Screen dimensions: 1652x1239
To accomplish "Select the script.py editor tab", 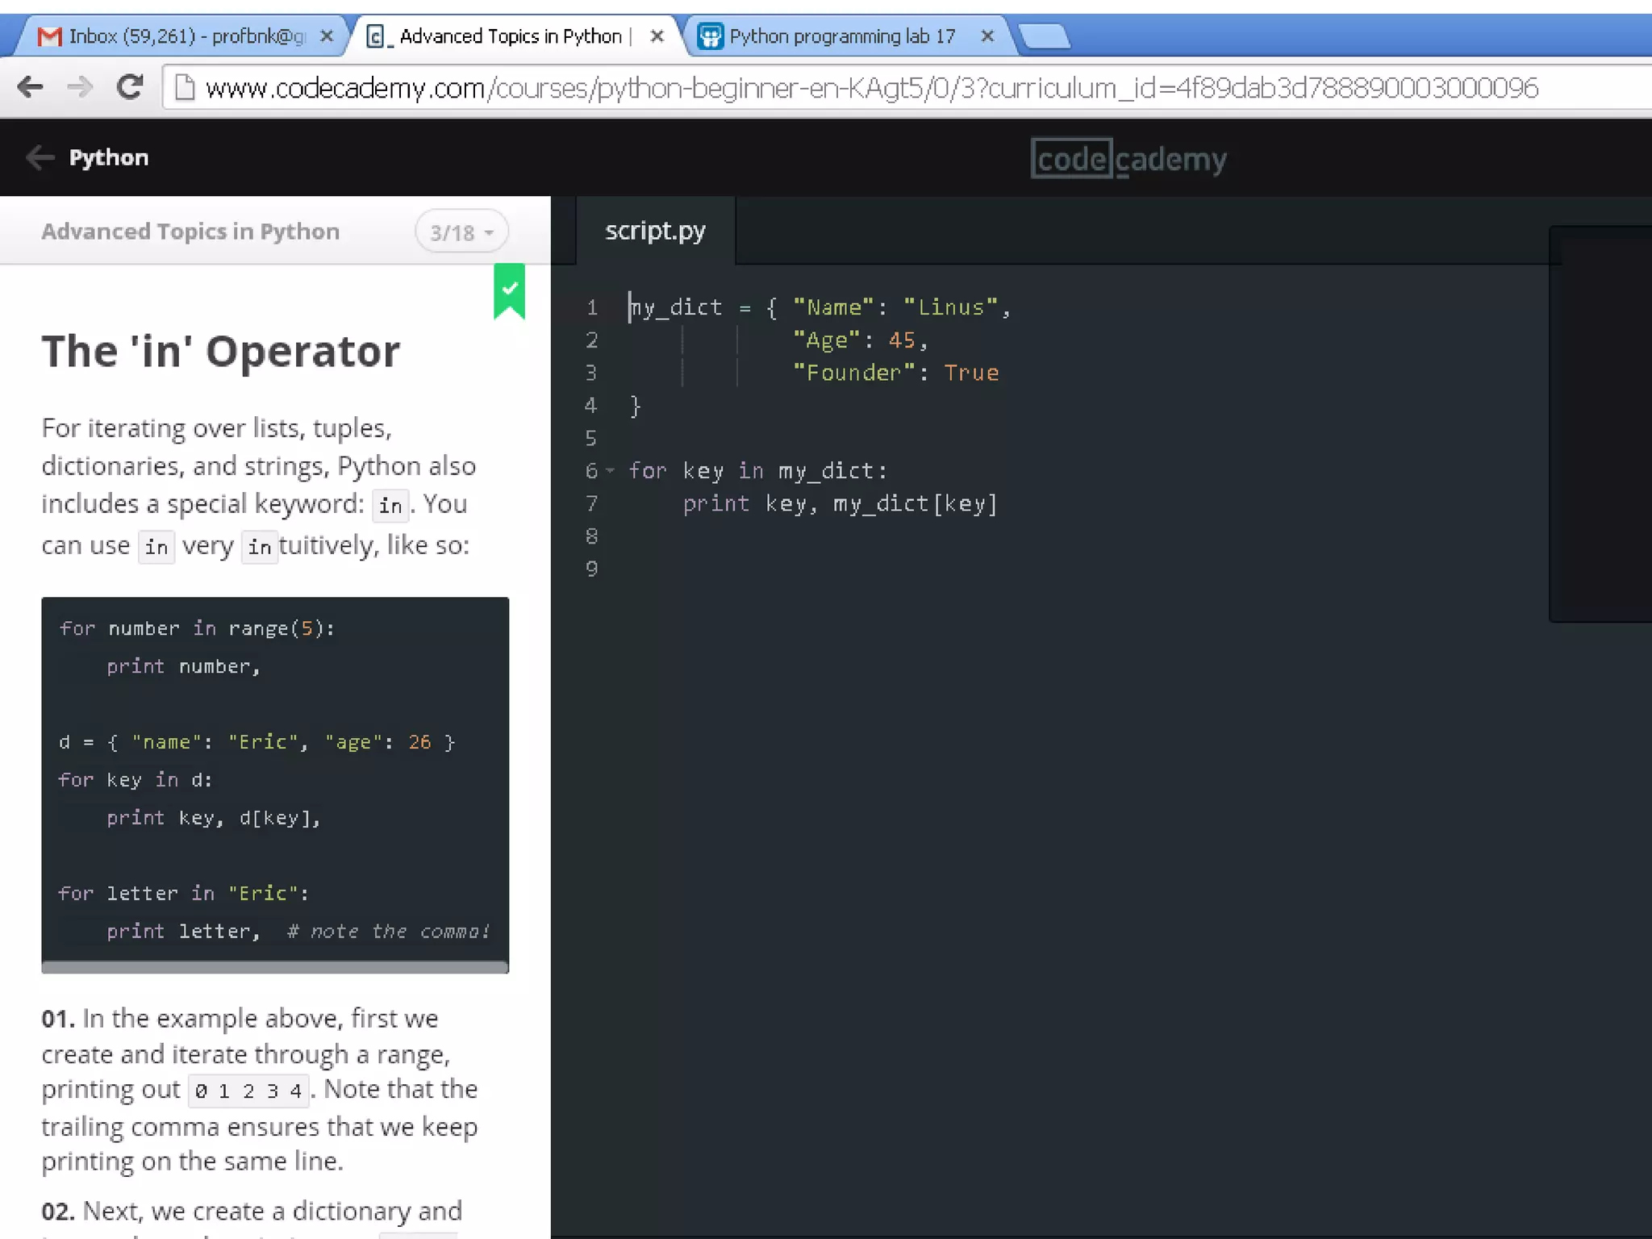I will pyautogui.click(x=655, y=231).
